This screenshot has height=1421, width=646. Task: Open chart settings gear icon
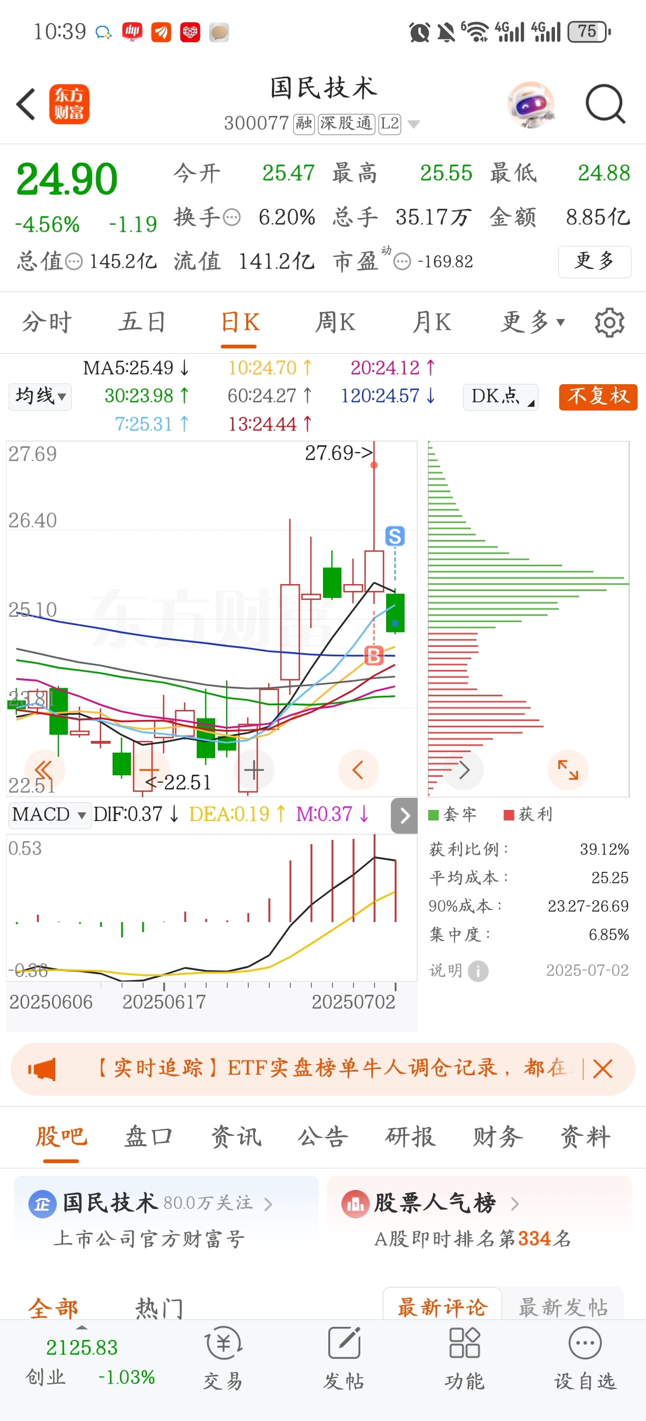coord(610,322)
